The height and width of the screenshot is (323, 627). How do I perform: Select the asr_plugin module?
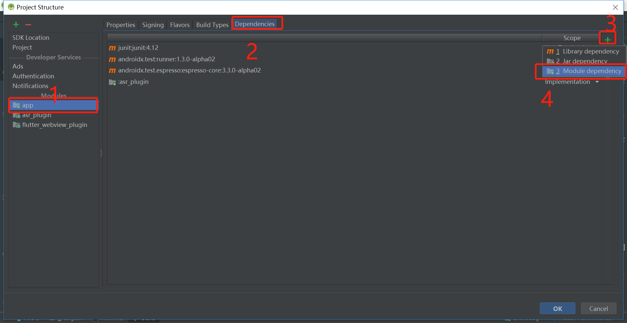pyautogui.click(x=54, y=115)
